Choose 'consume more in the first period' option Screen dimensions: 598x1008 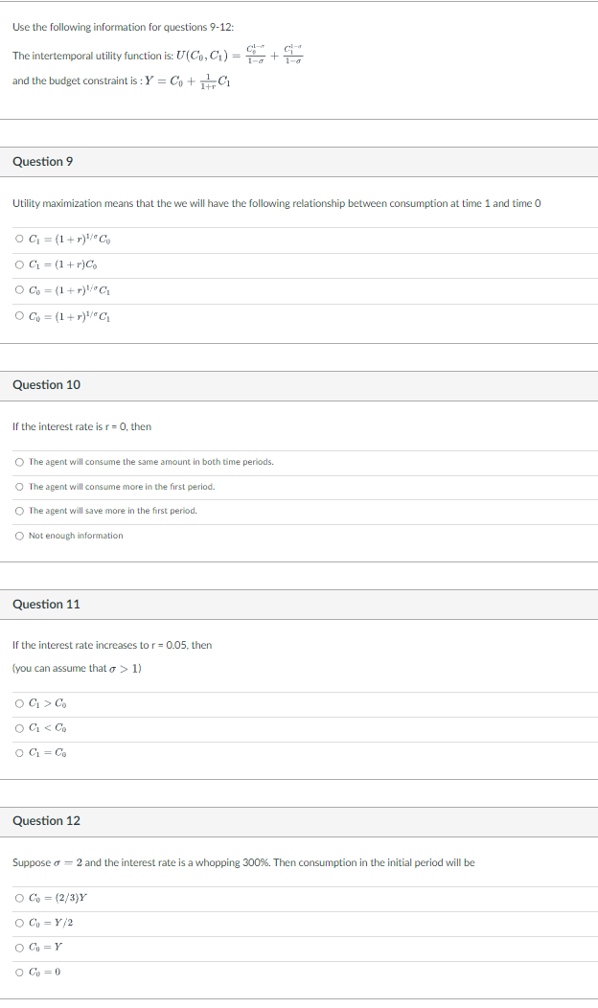tap(18, 486)
